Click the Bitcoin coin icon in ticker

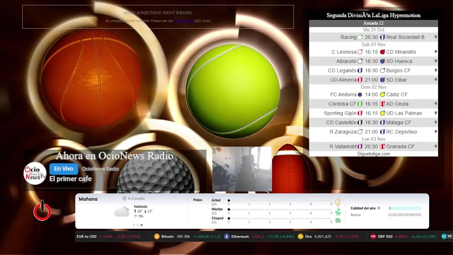click(157, 237)
